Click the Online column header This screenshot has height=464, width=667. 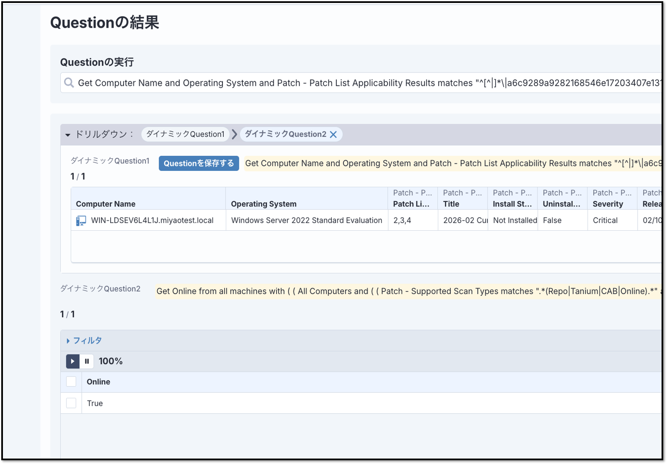[98, 382]
